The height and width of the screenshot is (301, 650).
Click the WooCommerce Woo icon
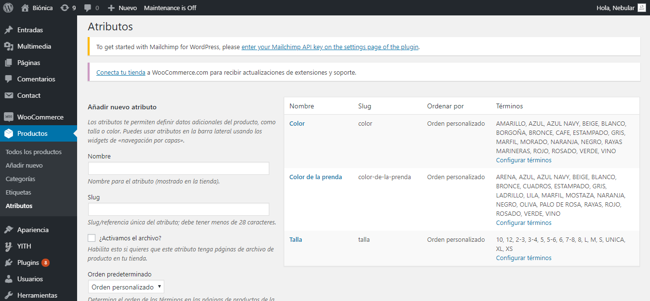coord(9,117)
